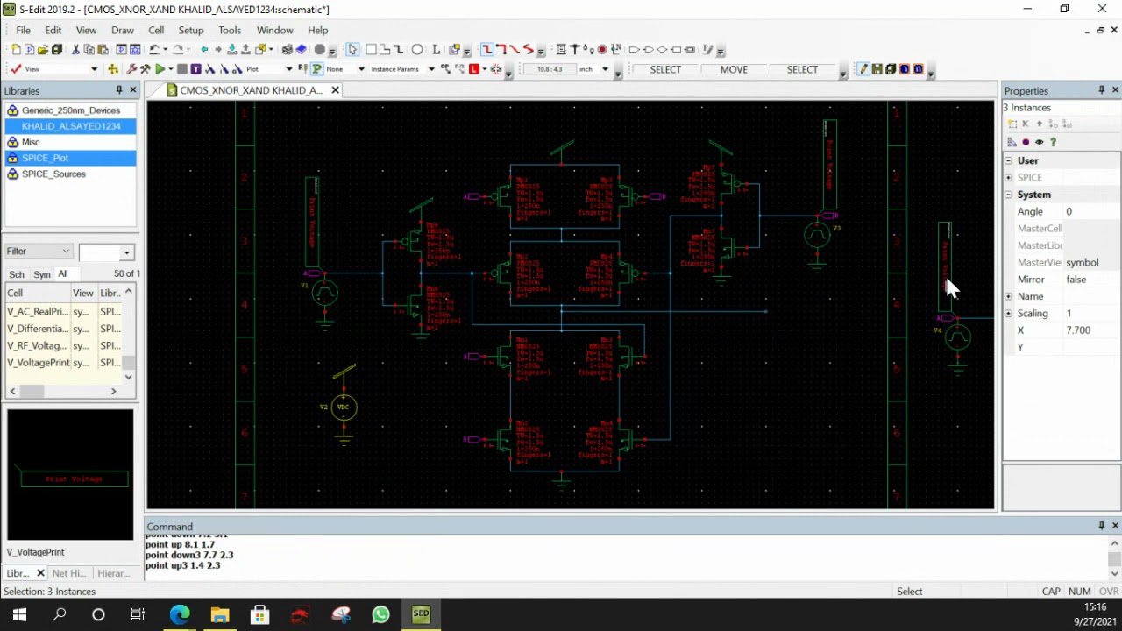Open the Draw menu
Image resolution: width=1122 pixels, height=631 pixels.
pos(123,30)
